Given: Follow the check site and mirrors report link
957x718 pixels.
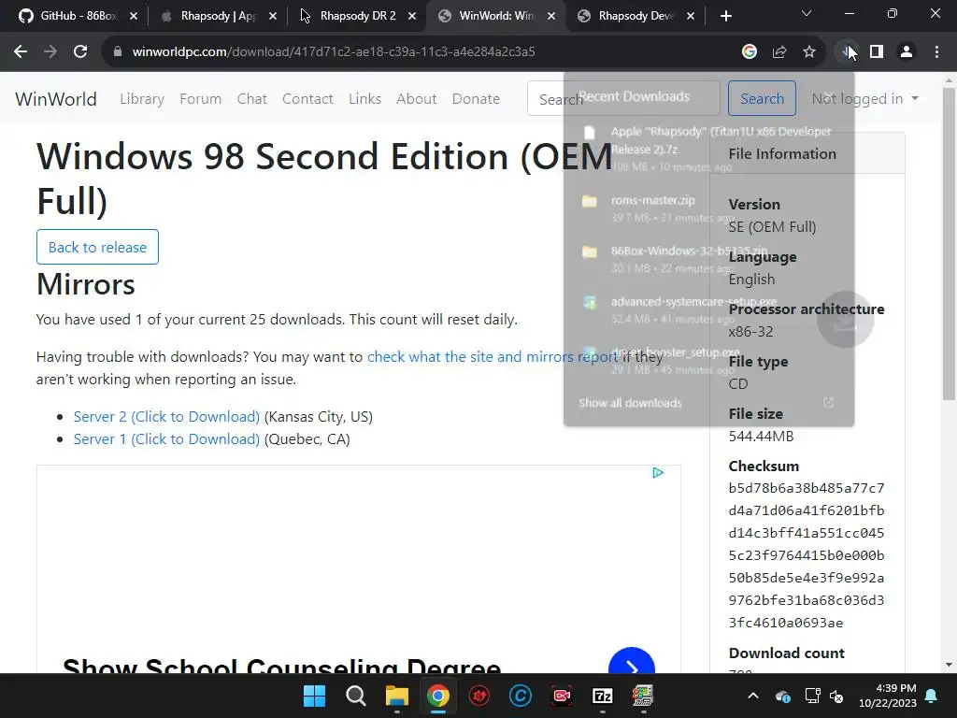Looking at the screenshot, I should [492, 356].
